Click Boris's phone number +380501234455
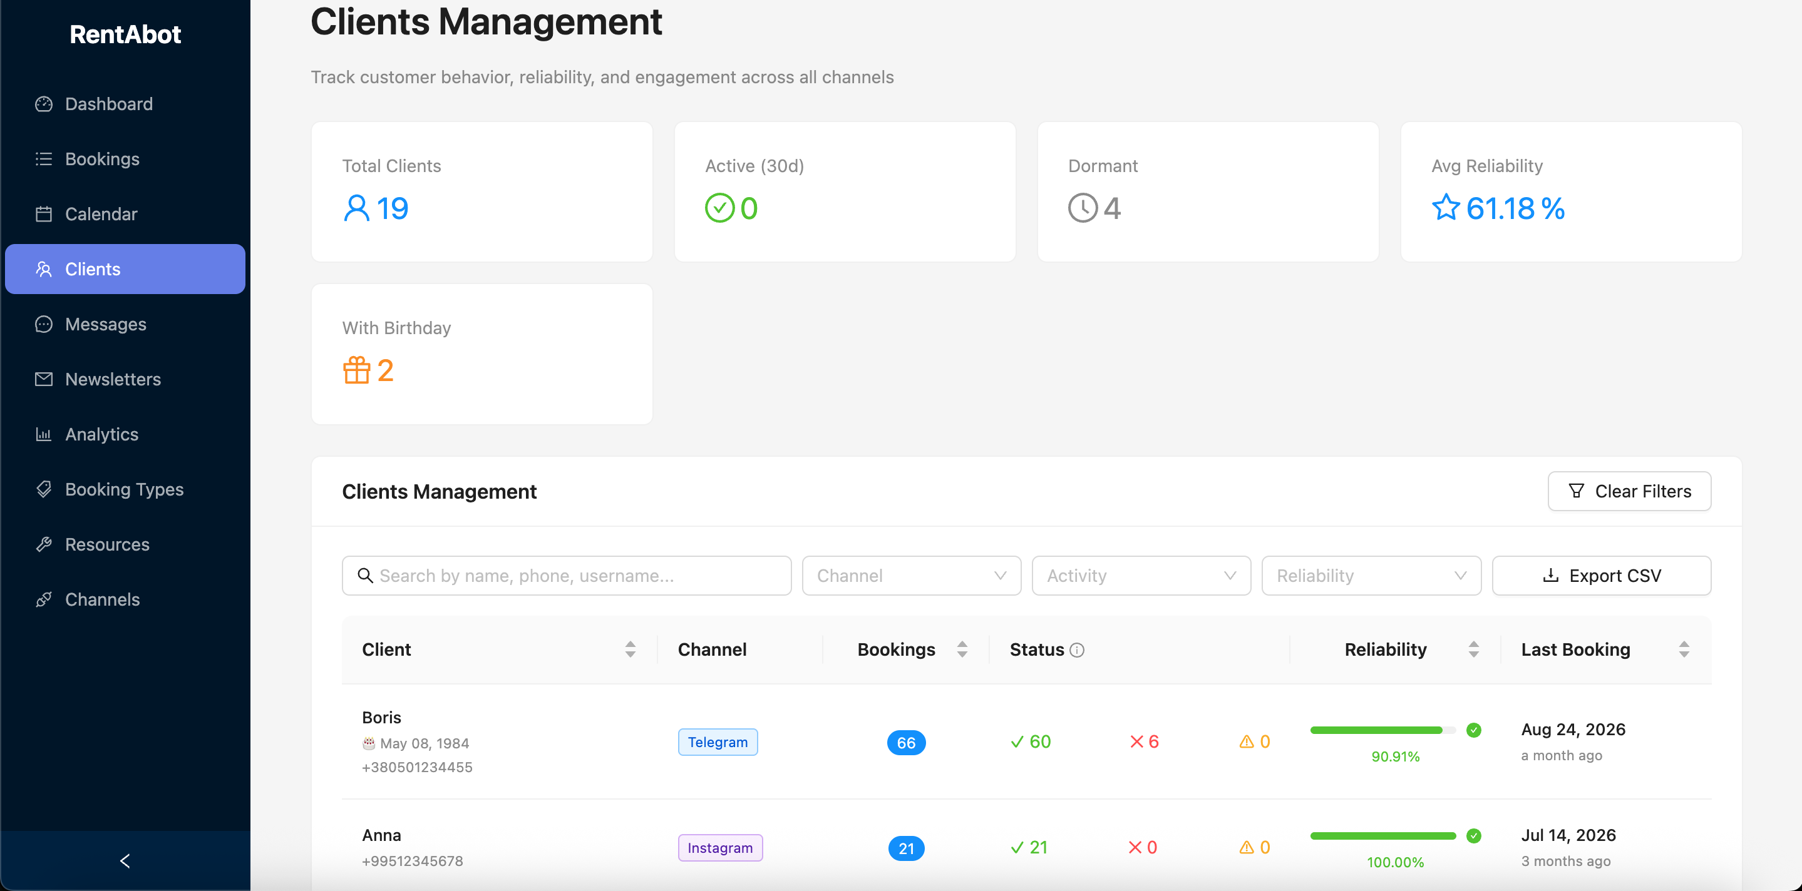 [x=417, y=767]
